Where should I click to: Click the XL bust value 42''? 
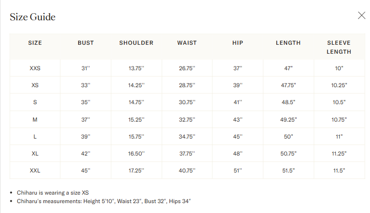click(86, 154)
